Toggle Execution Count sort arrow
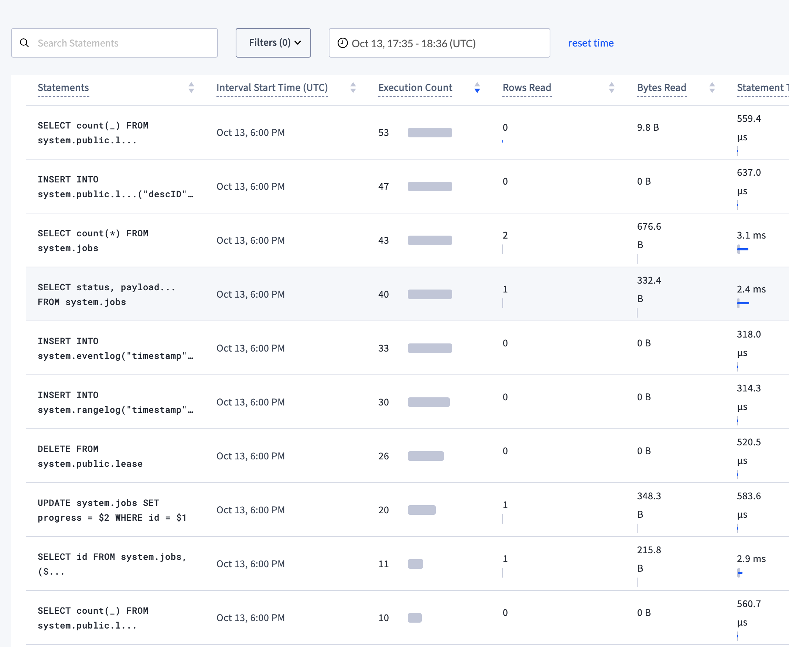Viewport: 789px width, 647px height. pos(477,88)
